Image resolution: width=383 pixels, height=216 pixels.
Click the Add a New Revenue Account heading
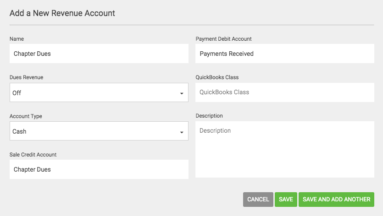pyautogui.click(x=62, y=13)
